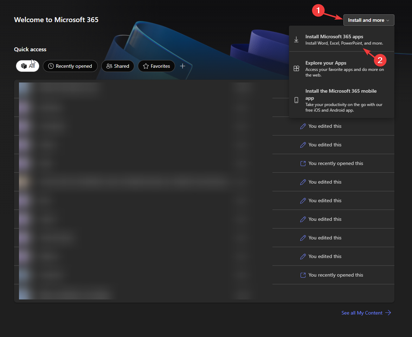Click the Quick access section heading
The image size is (412, 337).
click(30, 49)
